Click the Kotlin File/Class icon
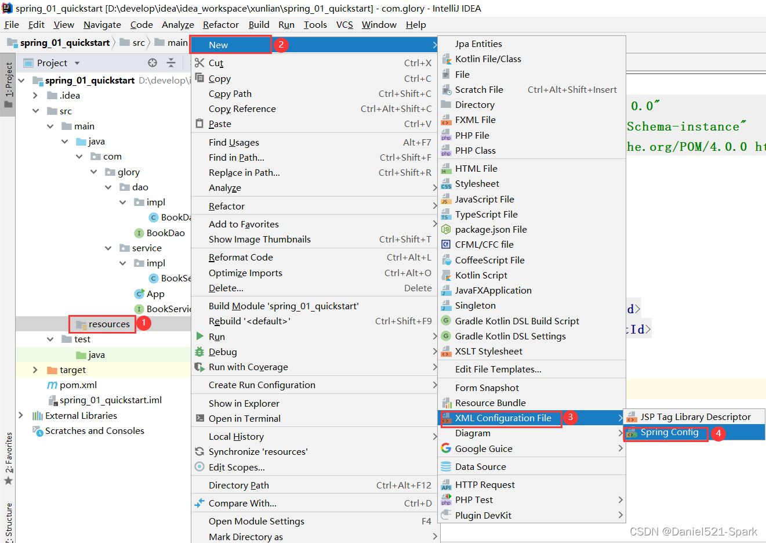Image resolution: width=766 pixels, height=543 pixels. (x=446, y=59)
